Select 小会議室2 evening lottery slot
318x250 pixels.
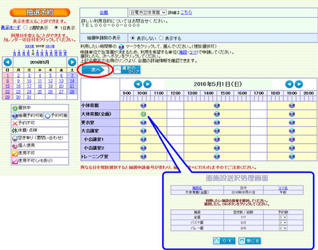292,148
